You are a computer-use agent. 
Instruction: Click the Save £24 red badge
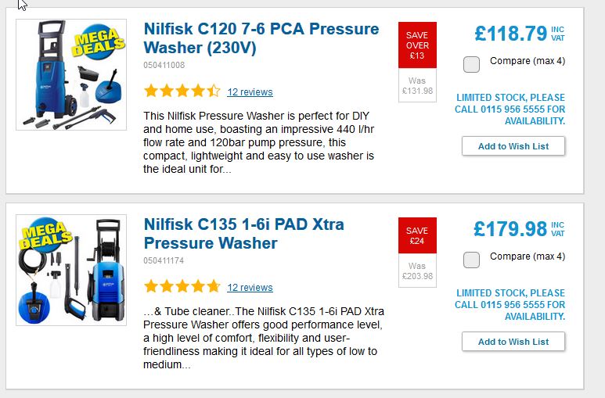pos(417,236)
